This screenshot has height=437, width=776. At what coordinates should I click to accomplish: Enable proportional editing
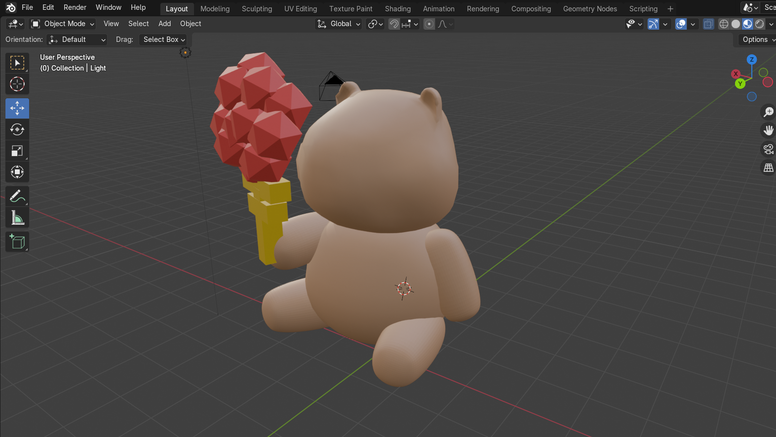[x=429, y=24]
